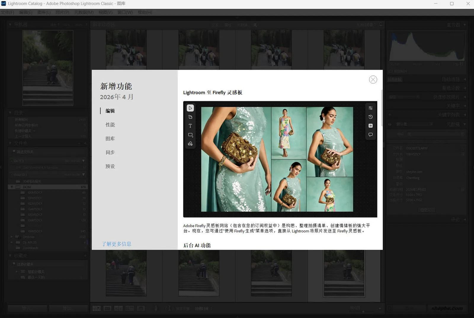The image size is (474, 318).
Task: Toggle the filter lock padlock icon
Action: pos(381,24)
